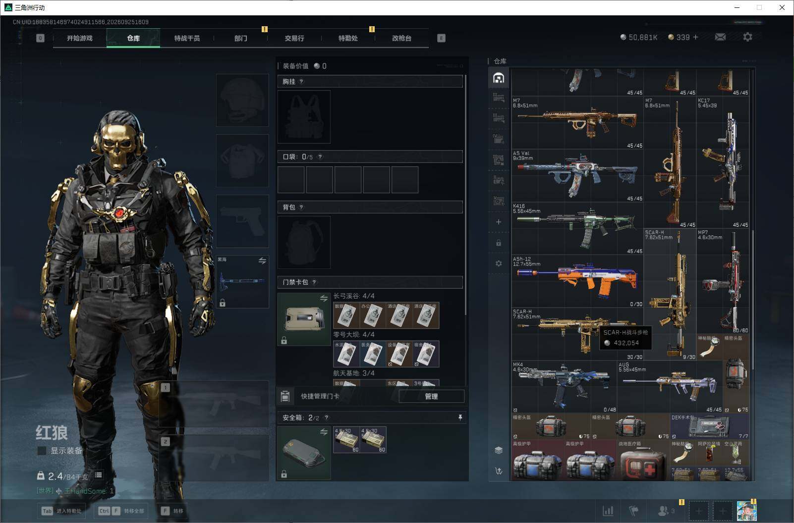Switch to the 交易行 tab
794x523 pixels.
click(294, 38)
